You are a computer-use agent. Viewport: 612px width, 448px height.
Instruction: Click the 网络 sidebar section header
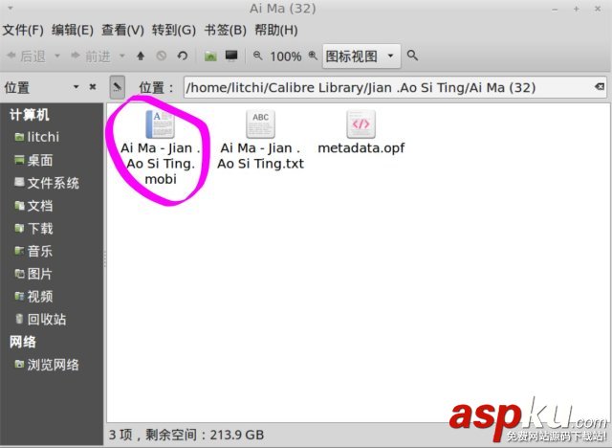[23, 342]
